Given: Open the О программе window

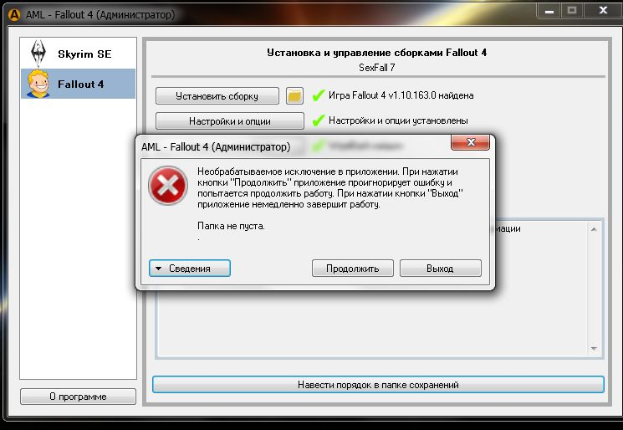Looking at the screenshot, I should click(78, 396).
